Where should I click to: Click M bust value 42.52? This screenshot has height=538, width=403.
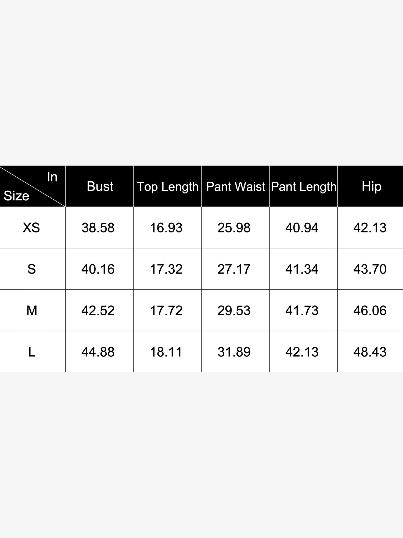(98, 311)
